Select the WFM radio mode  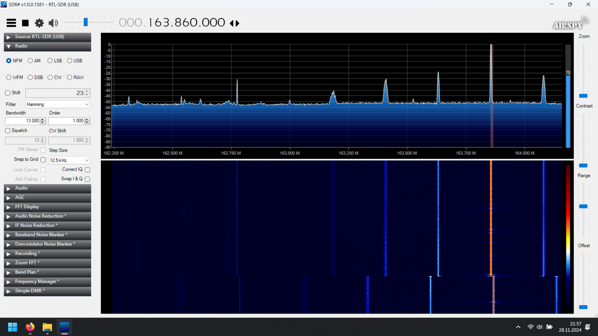9,78
